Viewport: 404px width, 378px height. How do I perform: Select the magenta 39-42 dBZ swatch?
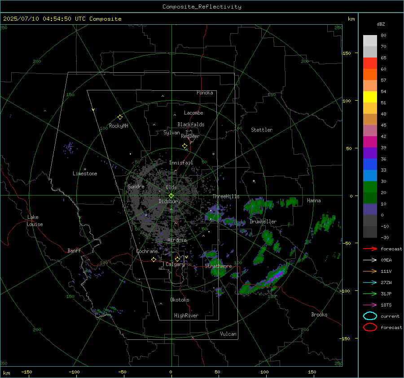[x=370, y=142]
